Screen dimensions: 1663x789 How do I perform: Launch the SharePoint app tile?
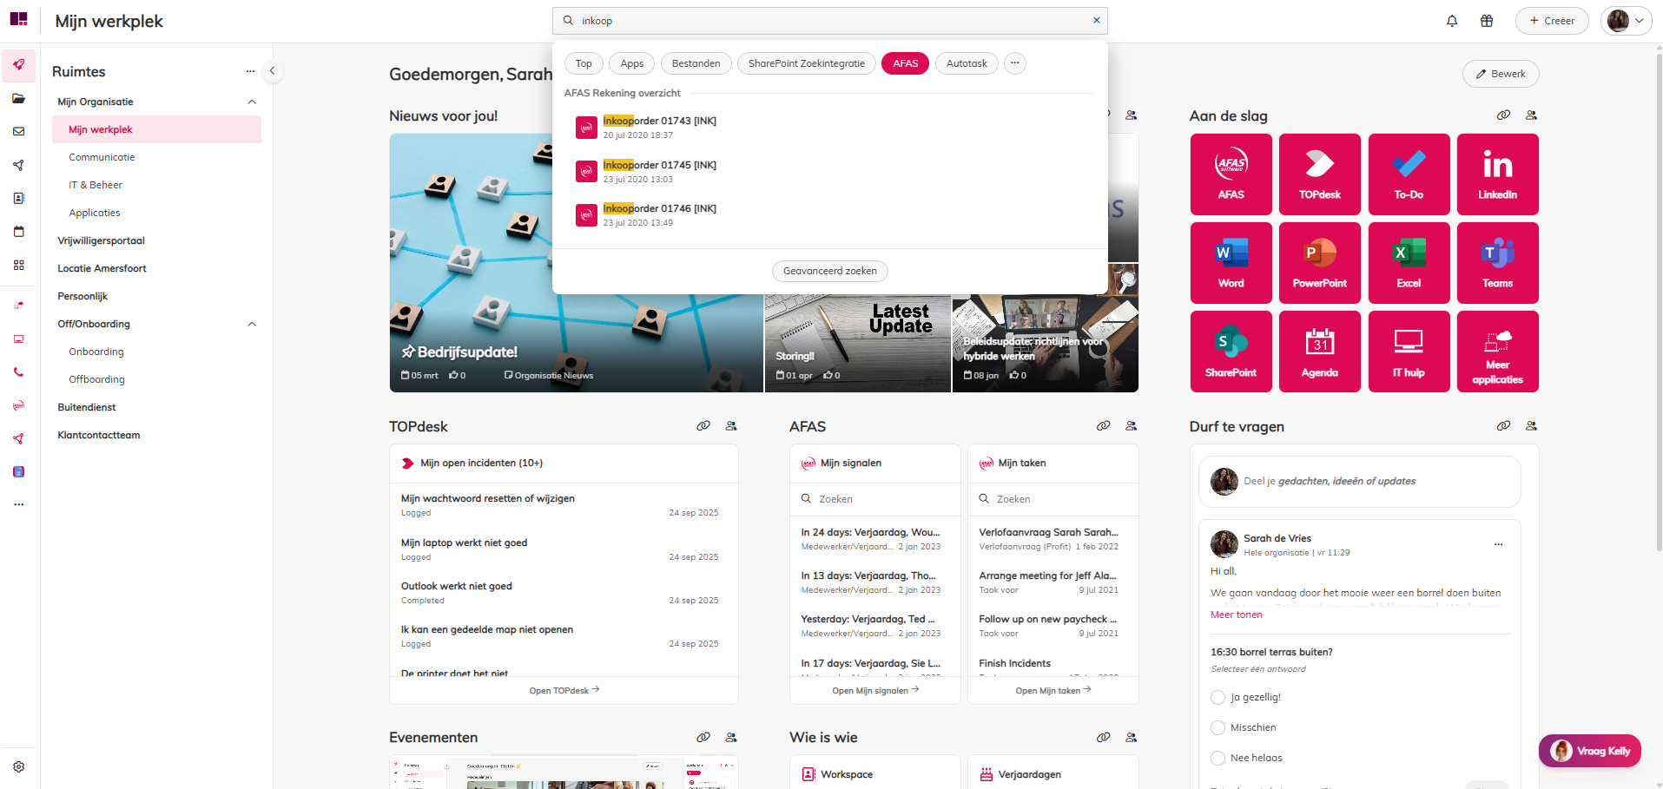[1231, 352]
